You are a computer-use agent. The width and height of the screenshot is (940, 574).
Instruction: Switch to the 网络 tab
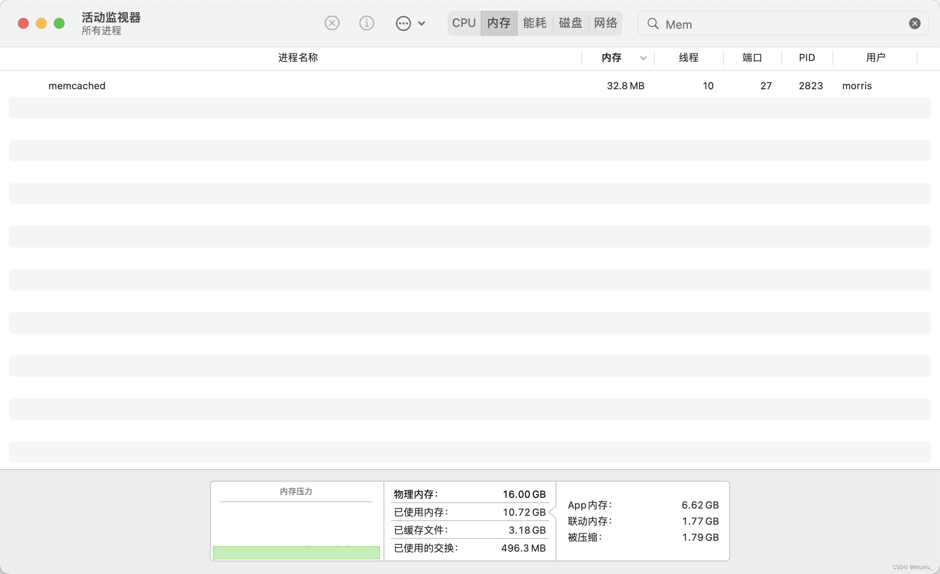pyautogui.click(x=605, y=23)
